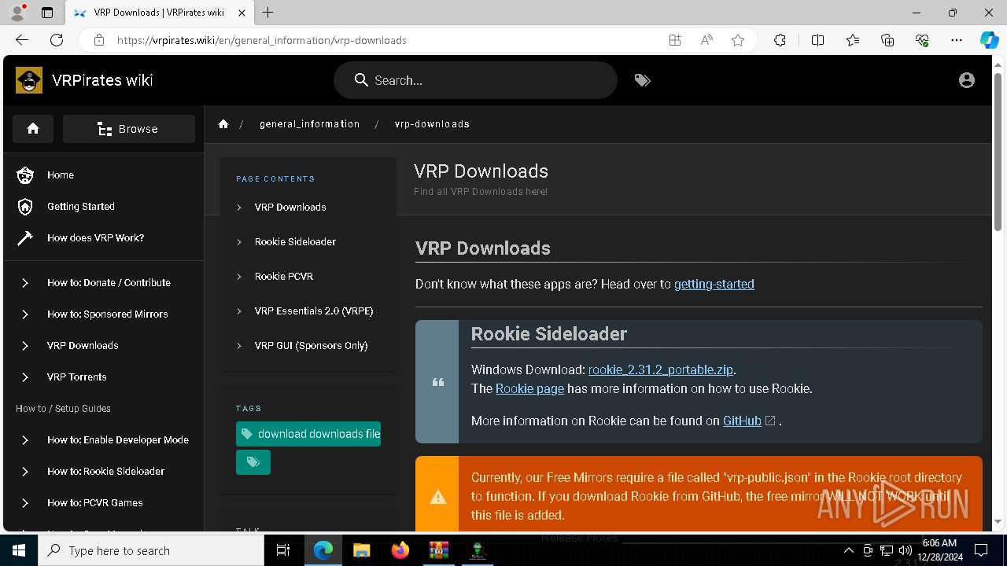Screen dimensions: 1007x566
Task: Click general_information breadcrumb
Action: click(x=309, y=124)
